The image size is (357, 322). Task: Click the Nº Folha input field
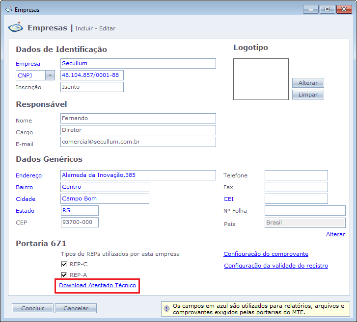(305, 210)
